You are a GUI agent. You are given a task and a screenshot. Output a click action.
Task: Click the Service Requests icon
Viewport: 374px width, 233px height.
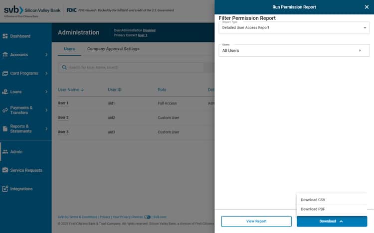tap(5, 170)
